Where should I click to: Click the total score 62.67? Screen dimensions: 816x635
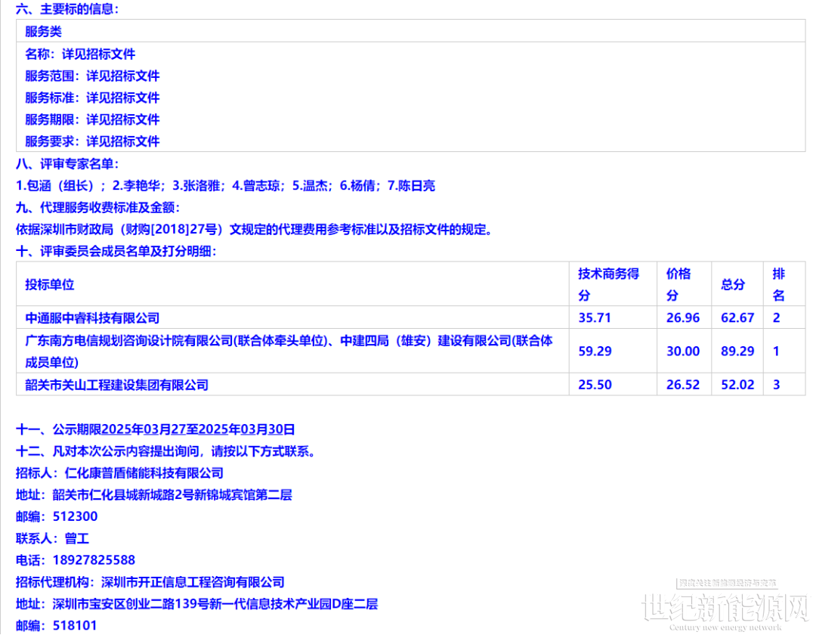tap(737, 317)
